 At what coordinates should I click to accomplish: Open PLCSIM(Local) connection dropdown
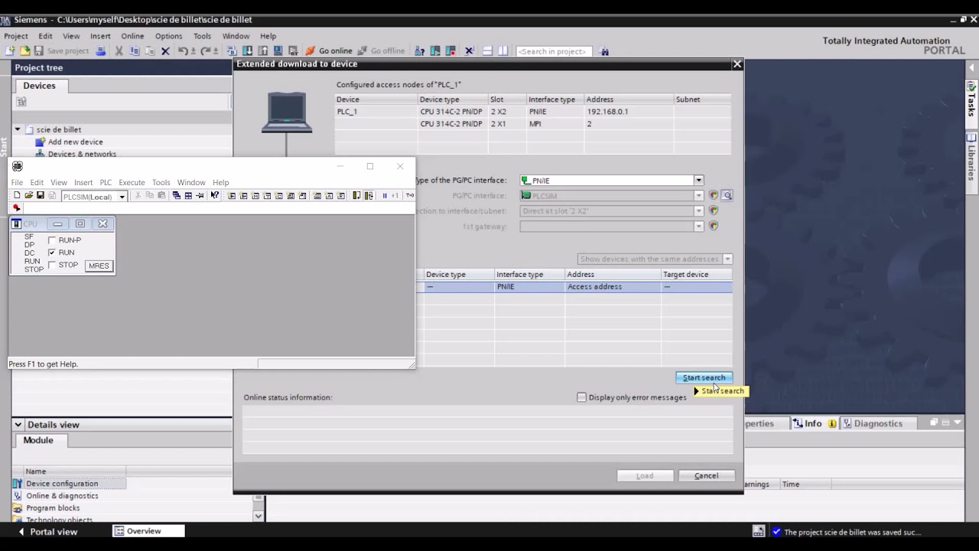122,197
